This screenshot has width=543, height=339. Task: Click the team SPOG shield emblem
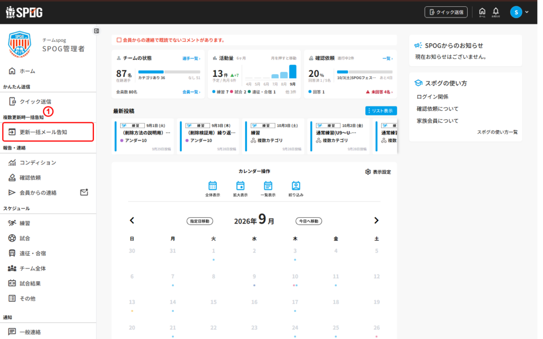point(20,44)
